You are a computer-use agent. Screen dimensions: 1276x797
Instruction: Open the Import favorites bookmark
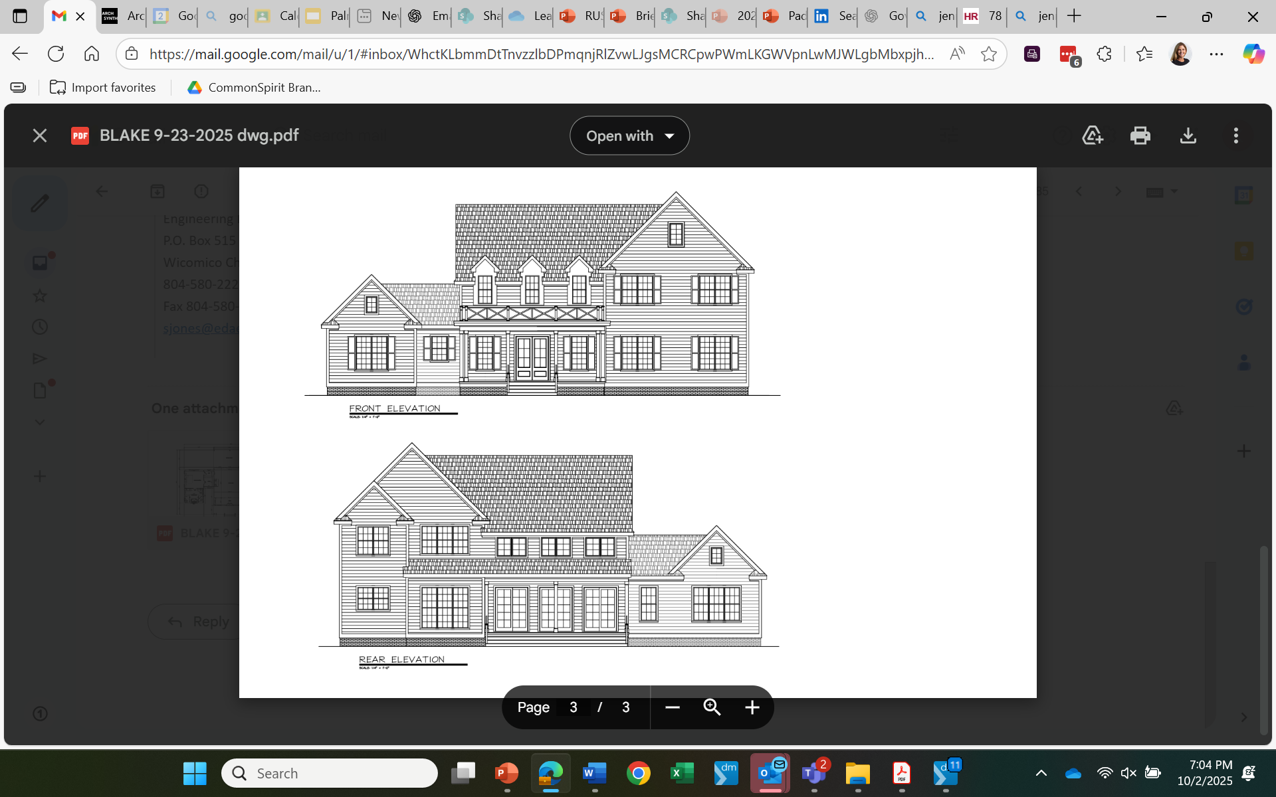coord(103,87)
